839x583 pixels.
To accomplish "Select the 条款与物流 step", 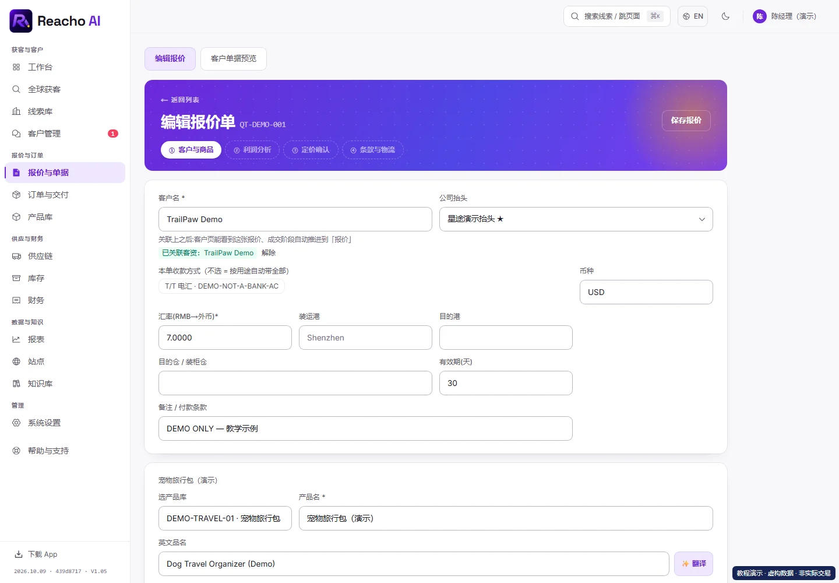I will coord(373,150).
